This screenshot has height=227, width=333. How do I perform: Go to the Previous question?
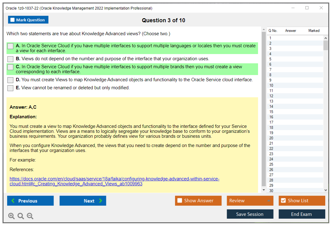(x=30, y=200)
